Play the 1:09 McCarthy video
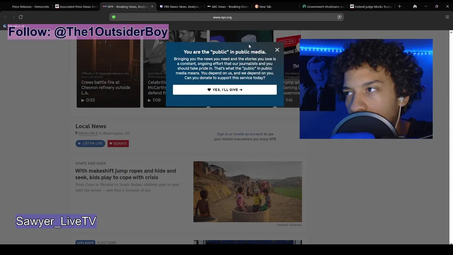 (154, 100)
